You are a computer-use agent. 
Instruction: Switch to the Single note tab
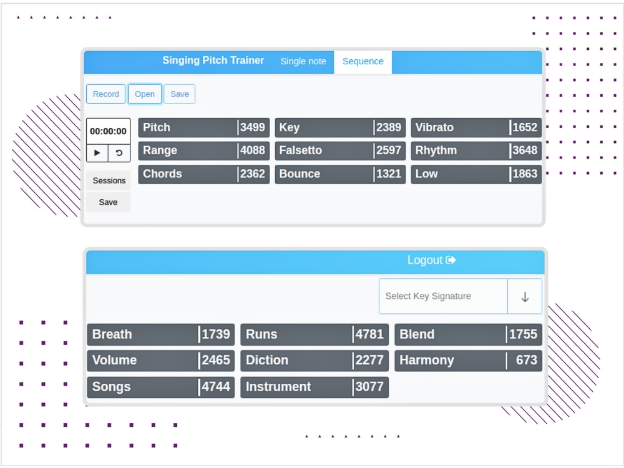(x=303, y=62)
